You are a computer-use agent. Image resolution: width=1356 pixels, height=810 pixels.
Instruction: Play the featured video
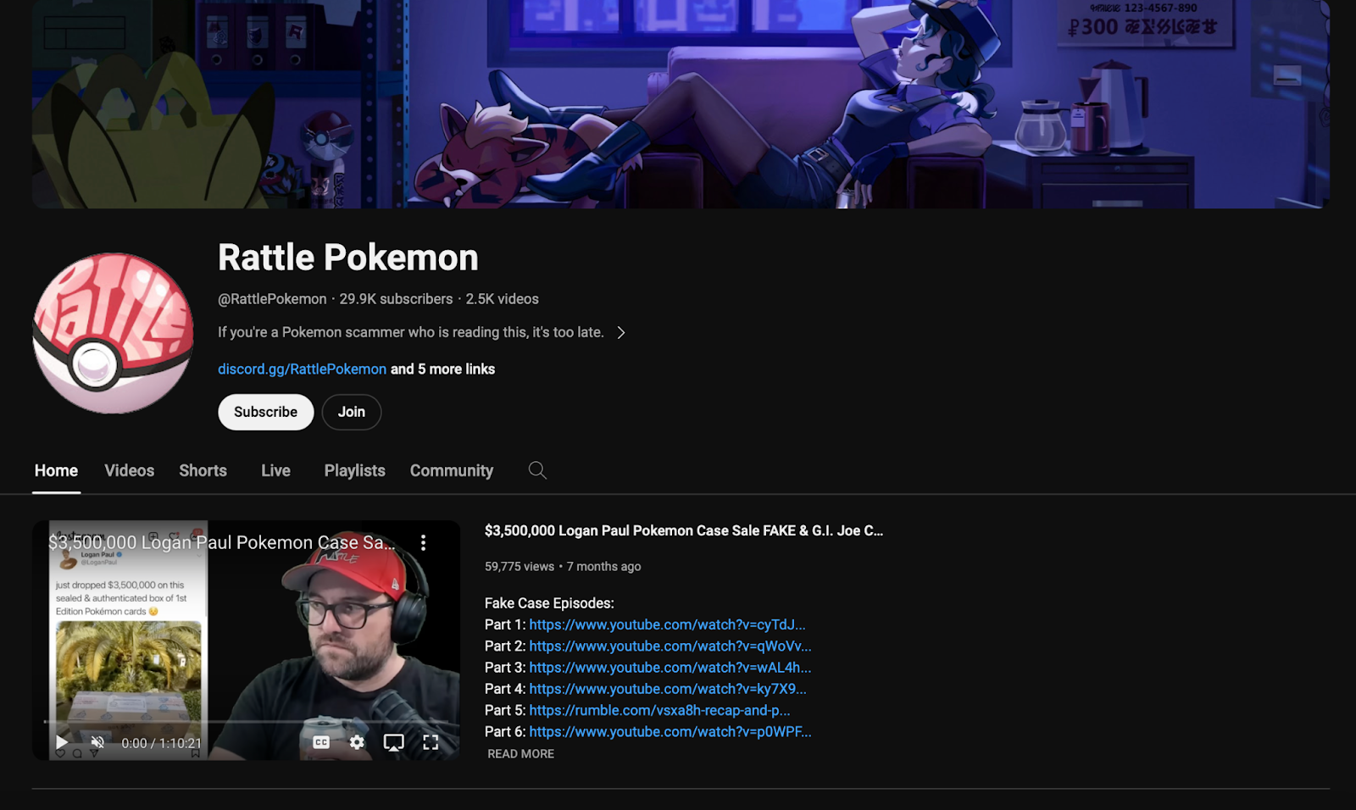click(x=62, y=742)
